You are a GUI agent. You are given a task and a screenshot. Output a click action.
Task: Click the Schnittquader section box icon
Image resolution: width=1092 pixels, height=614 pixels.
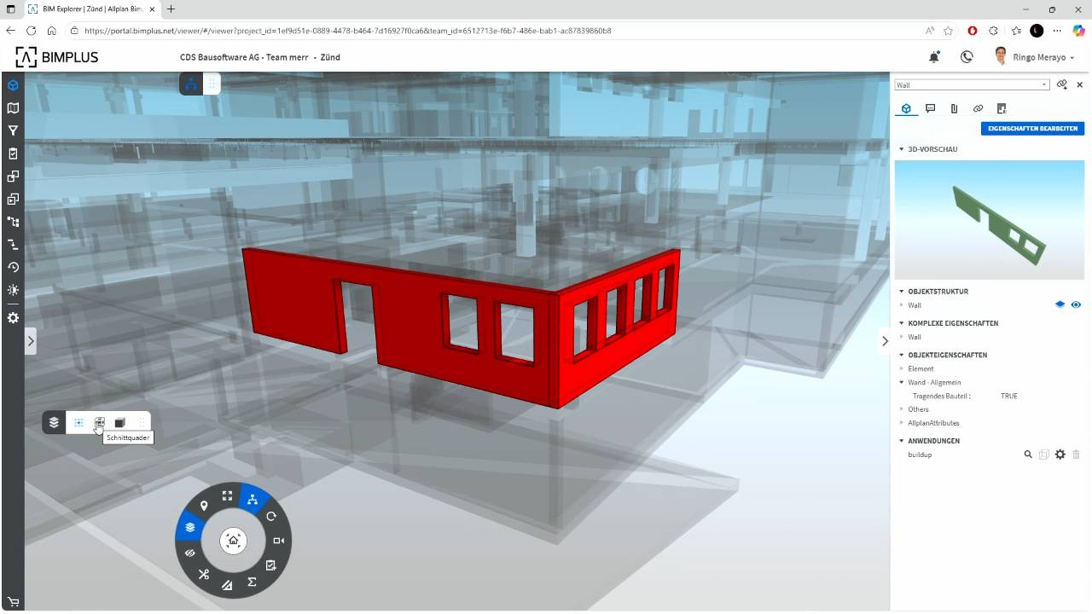100,422
